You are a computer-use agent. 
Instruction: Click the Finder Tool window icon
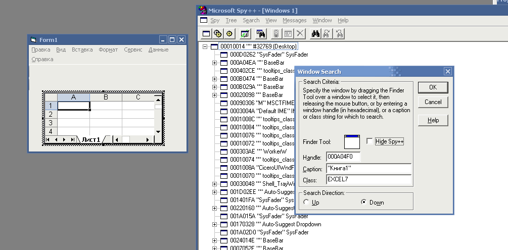click(352, 141)
